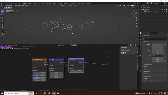Open the viewport Options dropdown
168x95 pixels.
(x=135, y=8)
